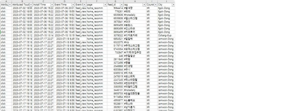Select feed_id cell 4993877

click(115, 100)
